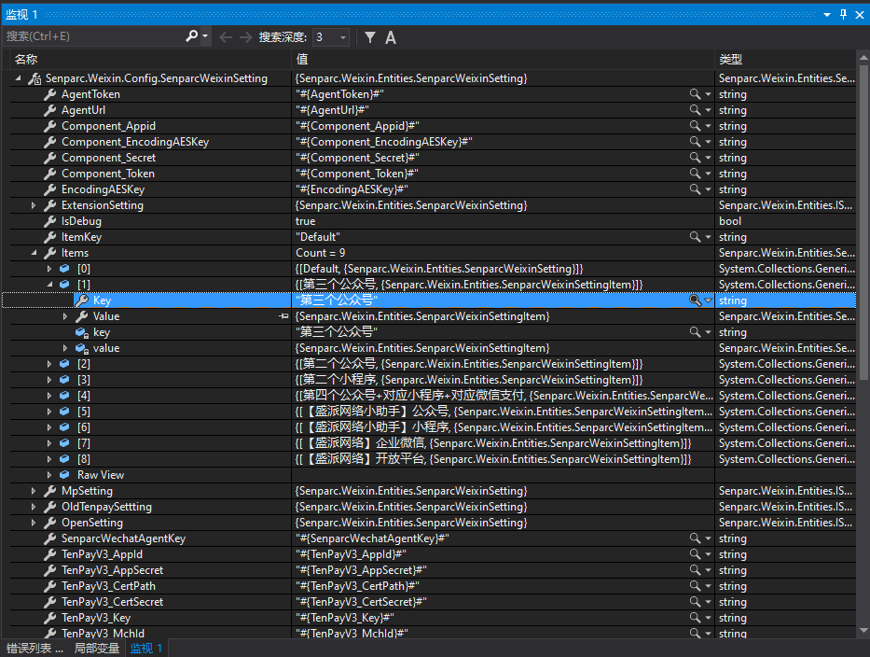Open text visualizer for the selected Key row
Screen dimensions: 870x657
[695, 300]
